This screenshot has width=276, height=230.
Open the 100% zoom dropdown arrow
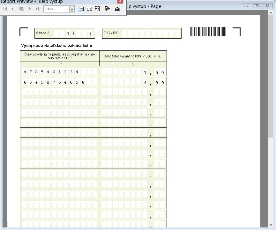point(72,9)
